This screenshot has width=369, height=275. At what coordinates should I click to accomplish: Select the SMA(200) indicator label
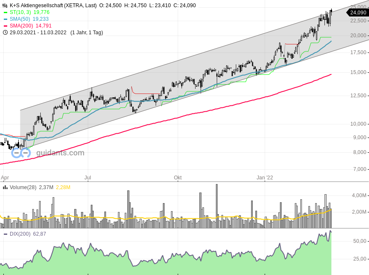(x=21, y=26)
